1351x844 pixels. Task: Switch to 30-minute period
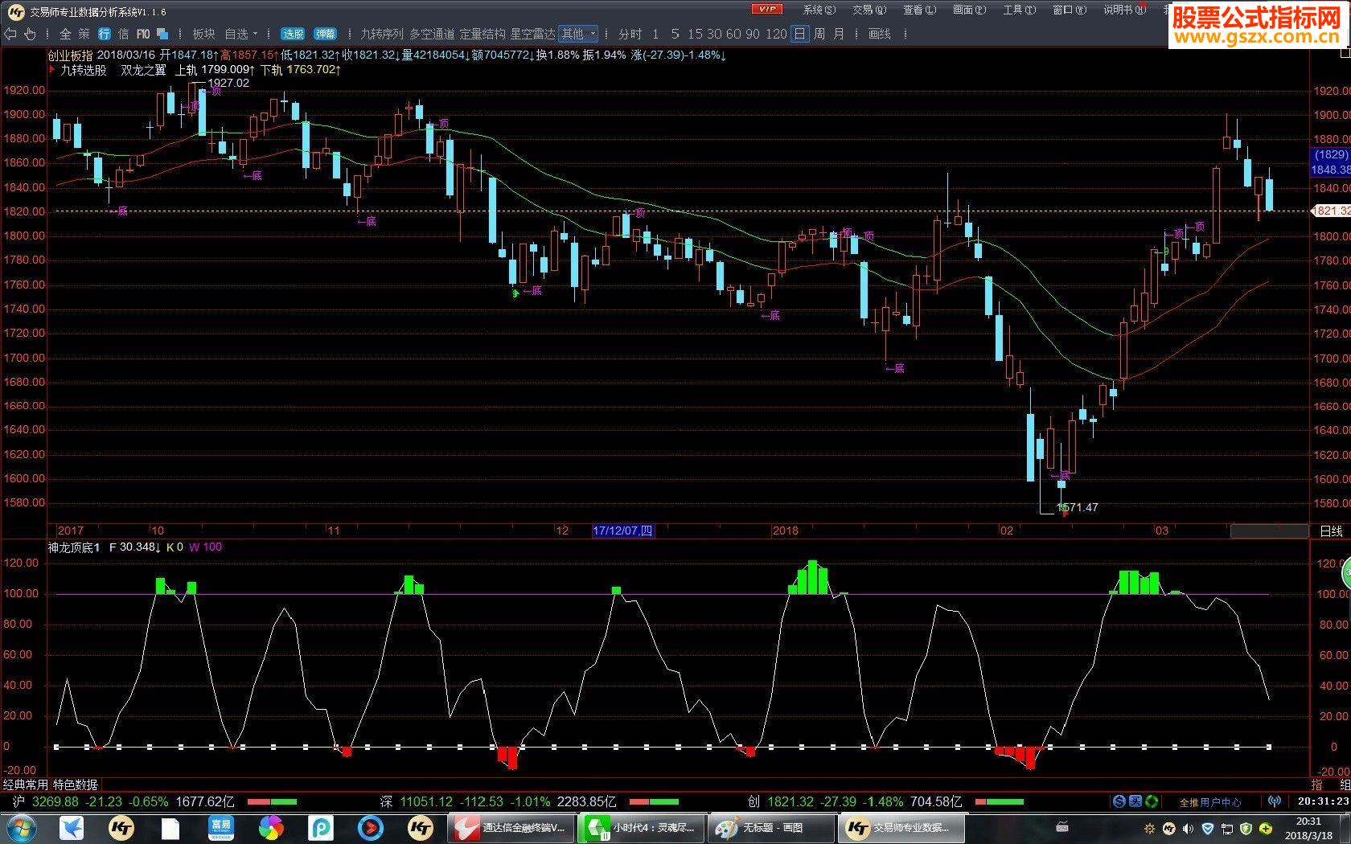click(x=714, y=34)
